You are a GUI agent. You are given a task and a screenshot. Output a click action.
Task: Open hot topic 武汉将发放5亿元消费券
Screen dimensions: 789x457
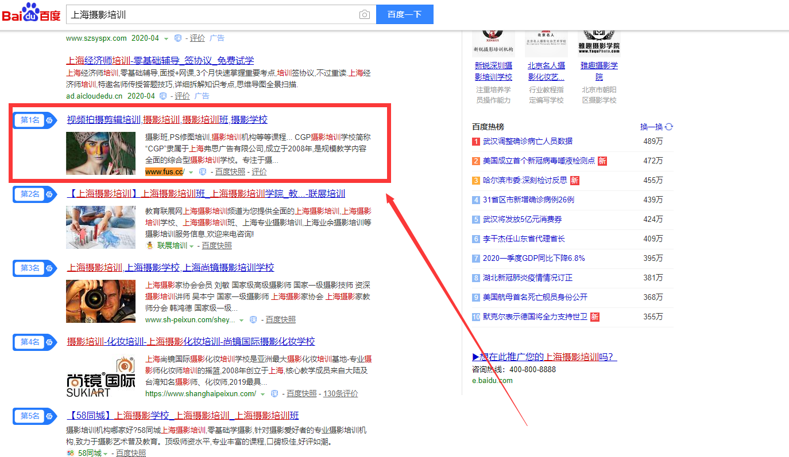(x=523, y=220)
